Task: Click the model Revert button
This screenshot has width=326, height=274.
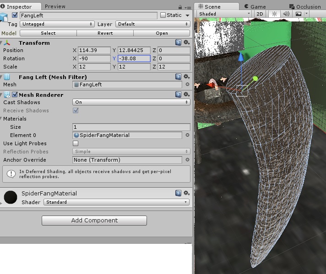Action: pyautogui.click(x=105, y=33)
